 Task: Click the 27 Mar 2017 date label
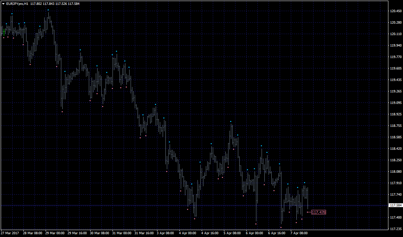[10, 233]
